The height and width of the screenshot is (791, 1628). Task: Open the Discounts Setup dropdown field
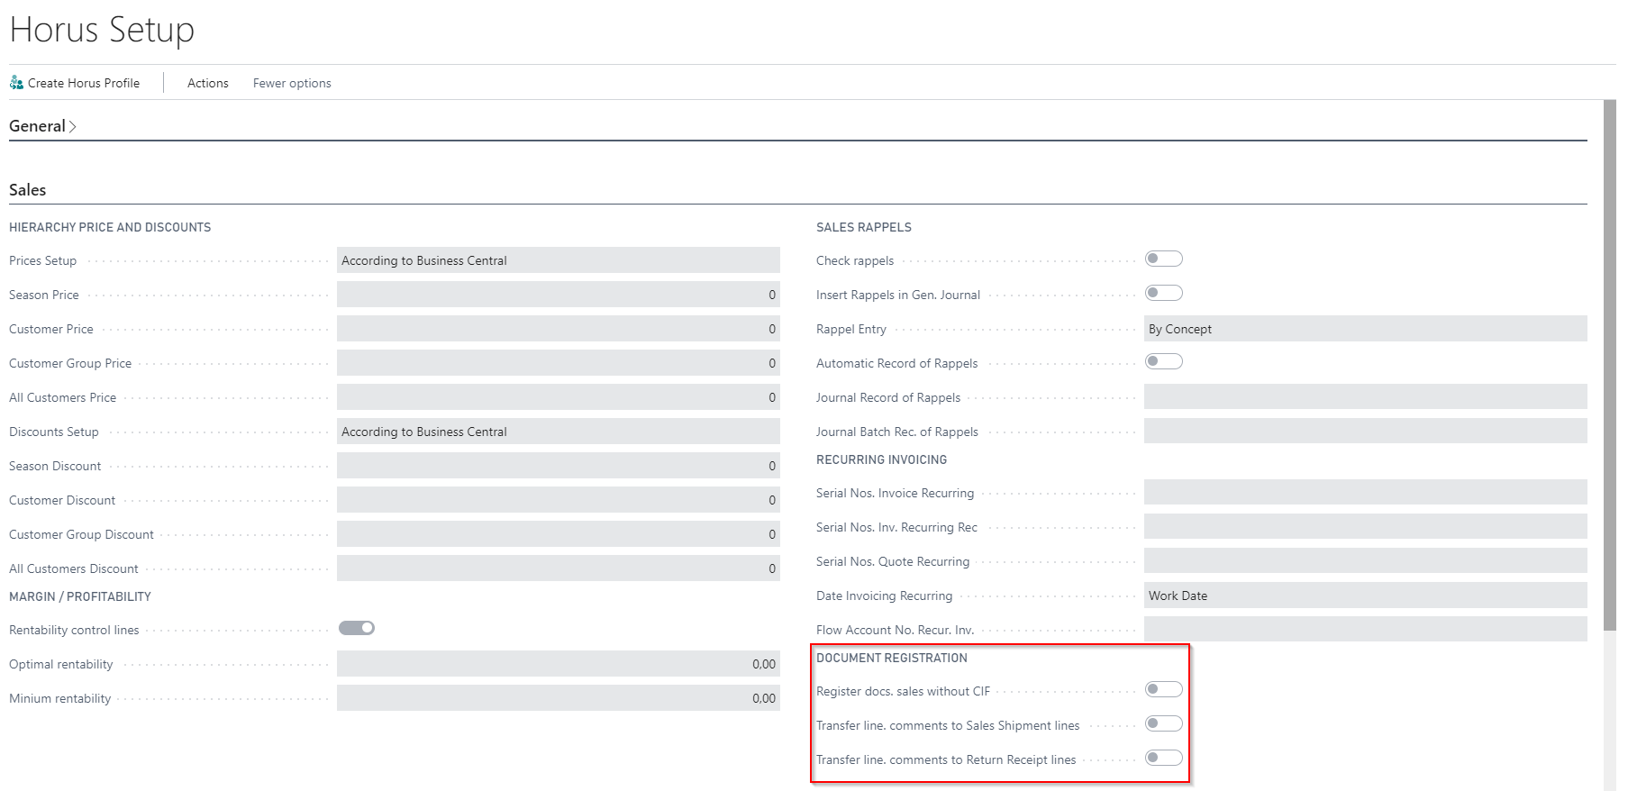[559, 432]
